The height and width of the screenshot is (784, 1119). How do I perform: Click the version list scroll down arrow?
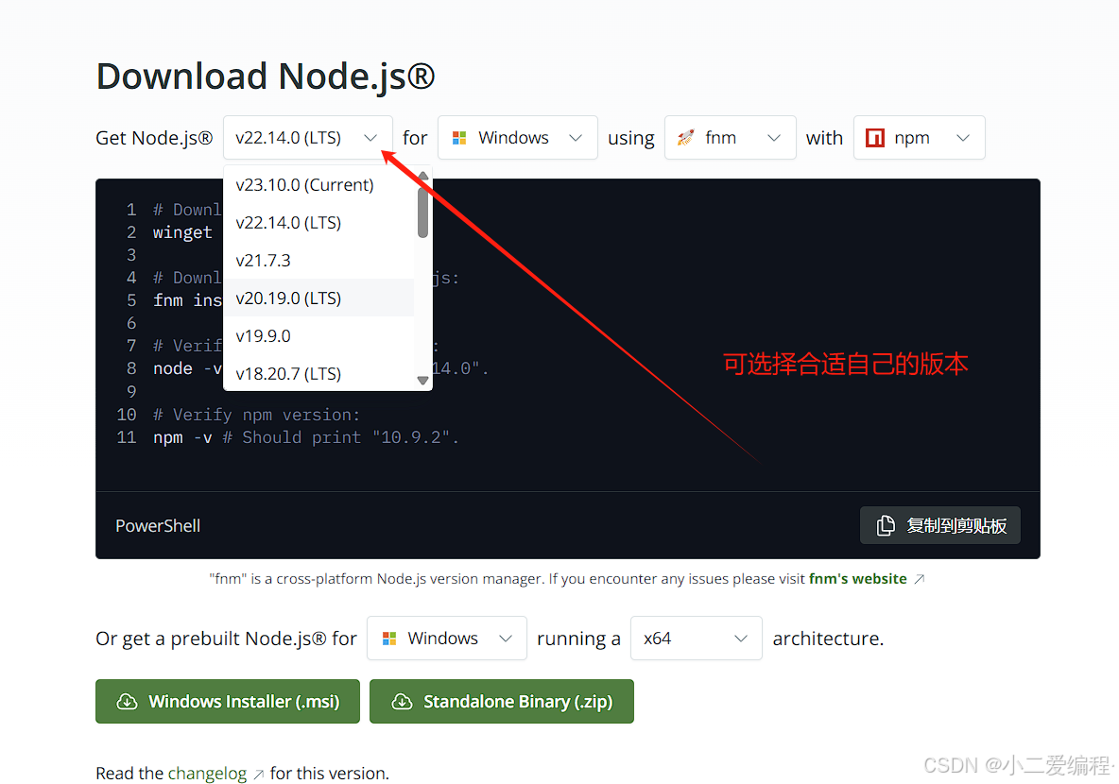pos(423,381)
